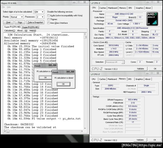Select Mainboard tab in lower CPU-Z window
The width and height of the screenshot is (163, 148).
(112, 79)
